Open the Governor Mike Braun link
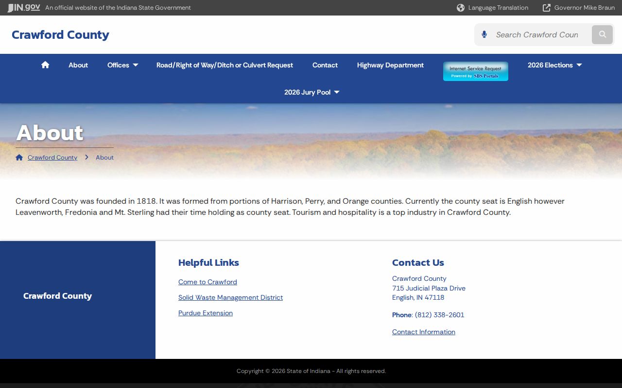This screenshot has width=622, height=388. click(x=585, y=8)
